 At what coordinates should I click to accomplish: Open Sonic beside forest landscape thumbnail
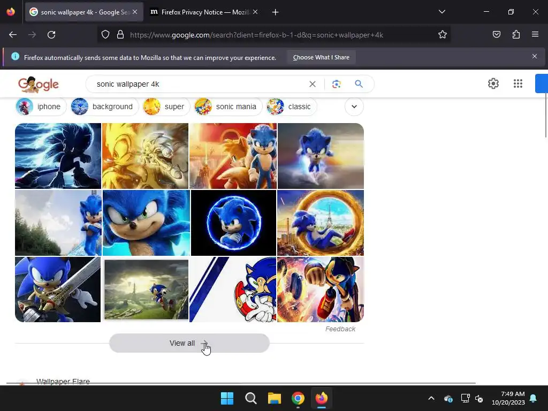coord(58,223)
